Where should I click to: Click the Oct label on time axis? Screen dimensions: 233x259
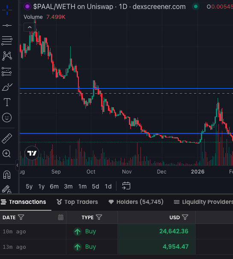[x=91, y=172]
